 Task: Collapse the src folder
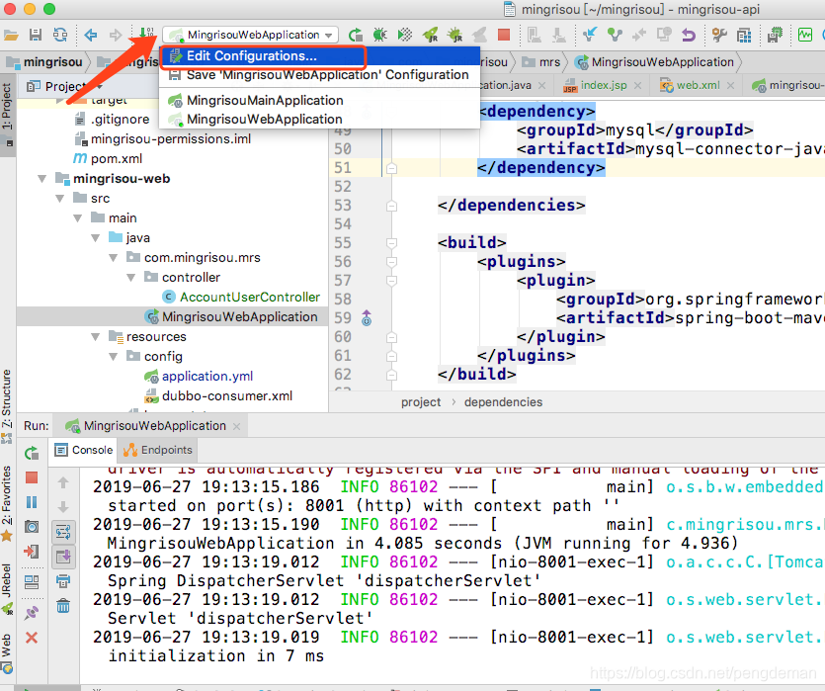coord(60,199)
